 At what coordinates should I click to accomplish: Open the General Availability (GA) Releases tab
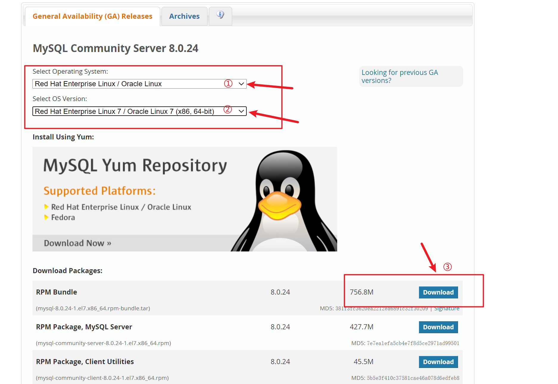93,16
